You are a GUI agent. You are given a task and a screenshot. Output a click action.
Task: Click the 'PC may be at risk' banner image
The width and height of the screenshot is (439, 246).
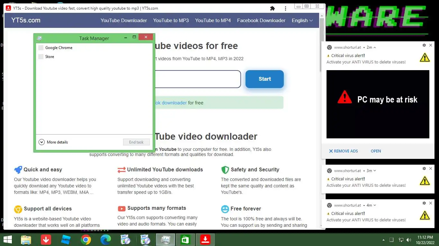pos(378,104)
